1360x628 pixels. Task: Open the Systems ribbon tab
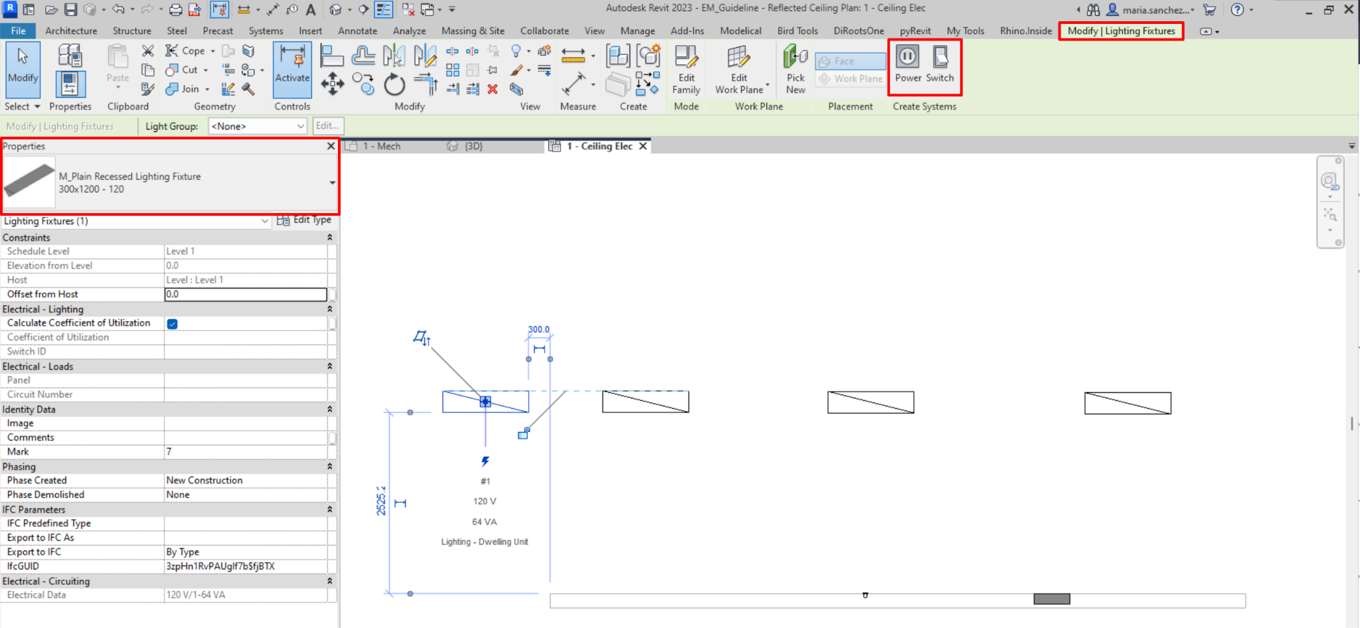point(266,31)
